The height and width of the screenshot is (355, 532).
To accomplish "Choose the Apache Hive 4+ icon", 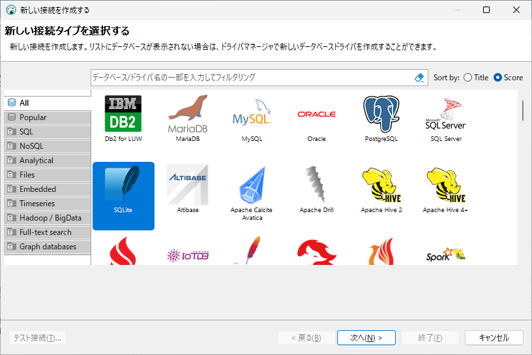I will pyautogui.click(x=445, y=185).
